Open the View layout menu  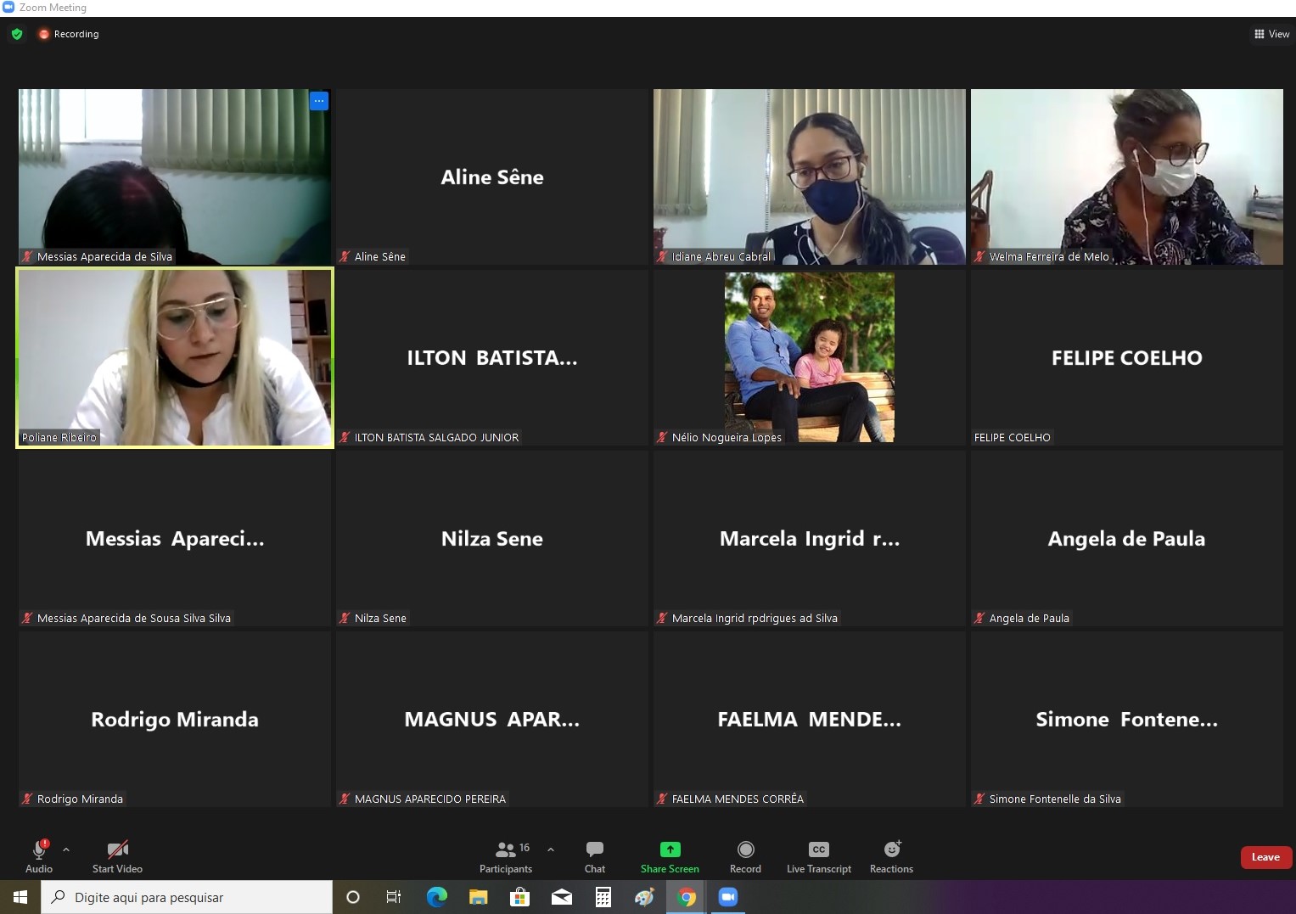(x=1271, y=34)
